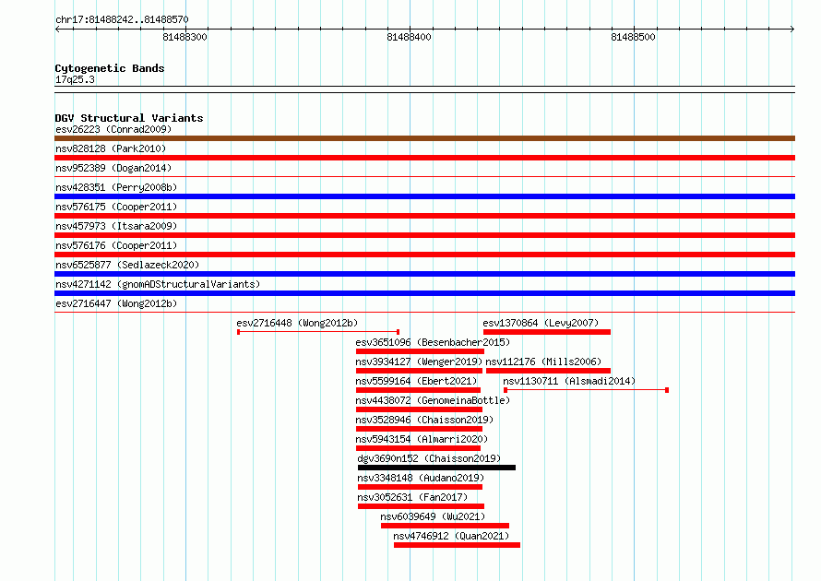This screenshot has width=821, height=581.
Task: Click the red nsv576175 variant bar
Action: 424,216
